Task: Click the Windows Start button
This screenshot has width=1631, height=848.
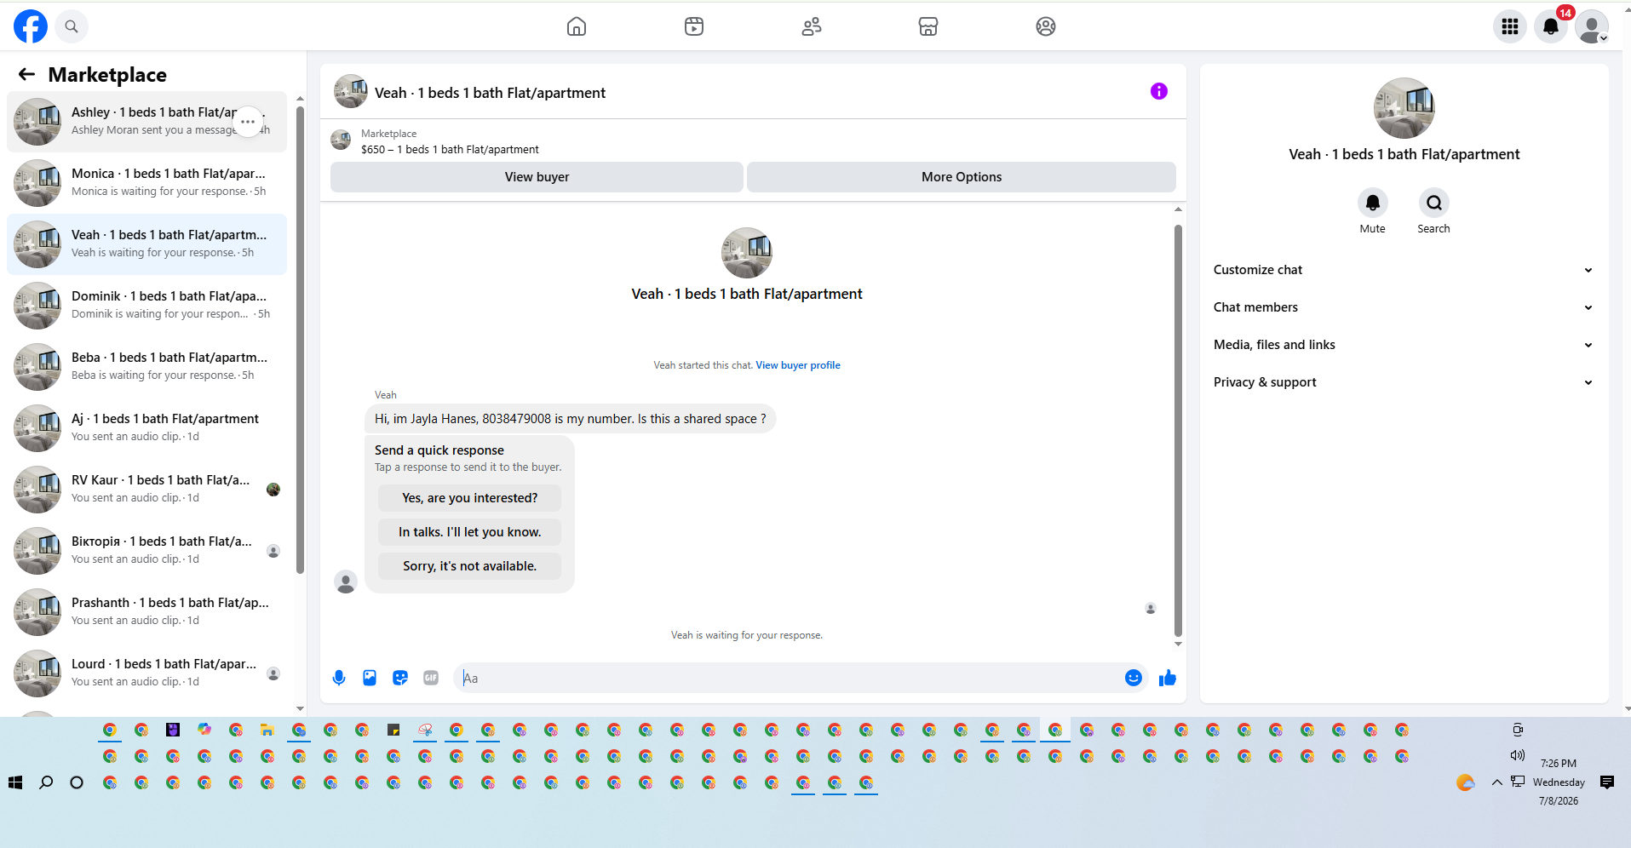Action: pos(15,782)
